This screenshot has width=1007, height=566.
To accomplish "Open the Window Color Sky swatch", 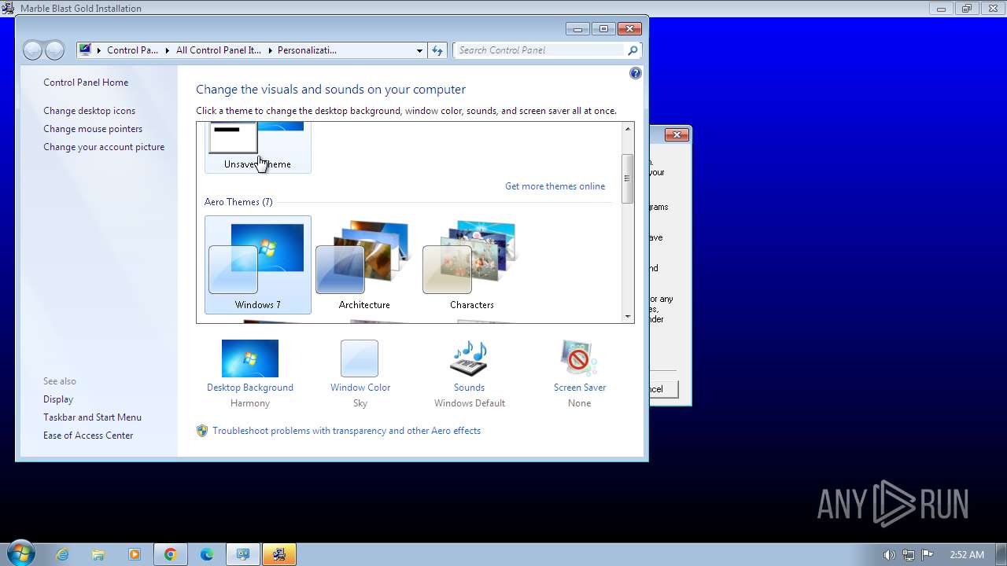I will click(x=360, y=358).
